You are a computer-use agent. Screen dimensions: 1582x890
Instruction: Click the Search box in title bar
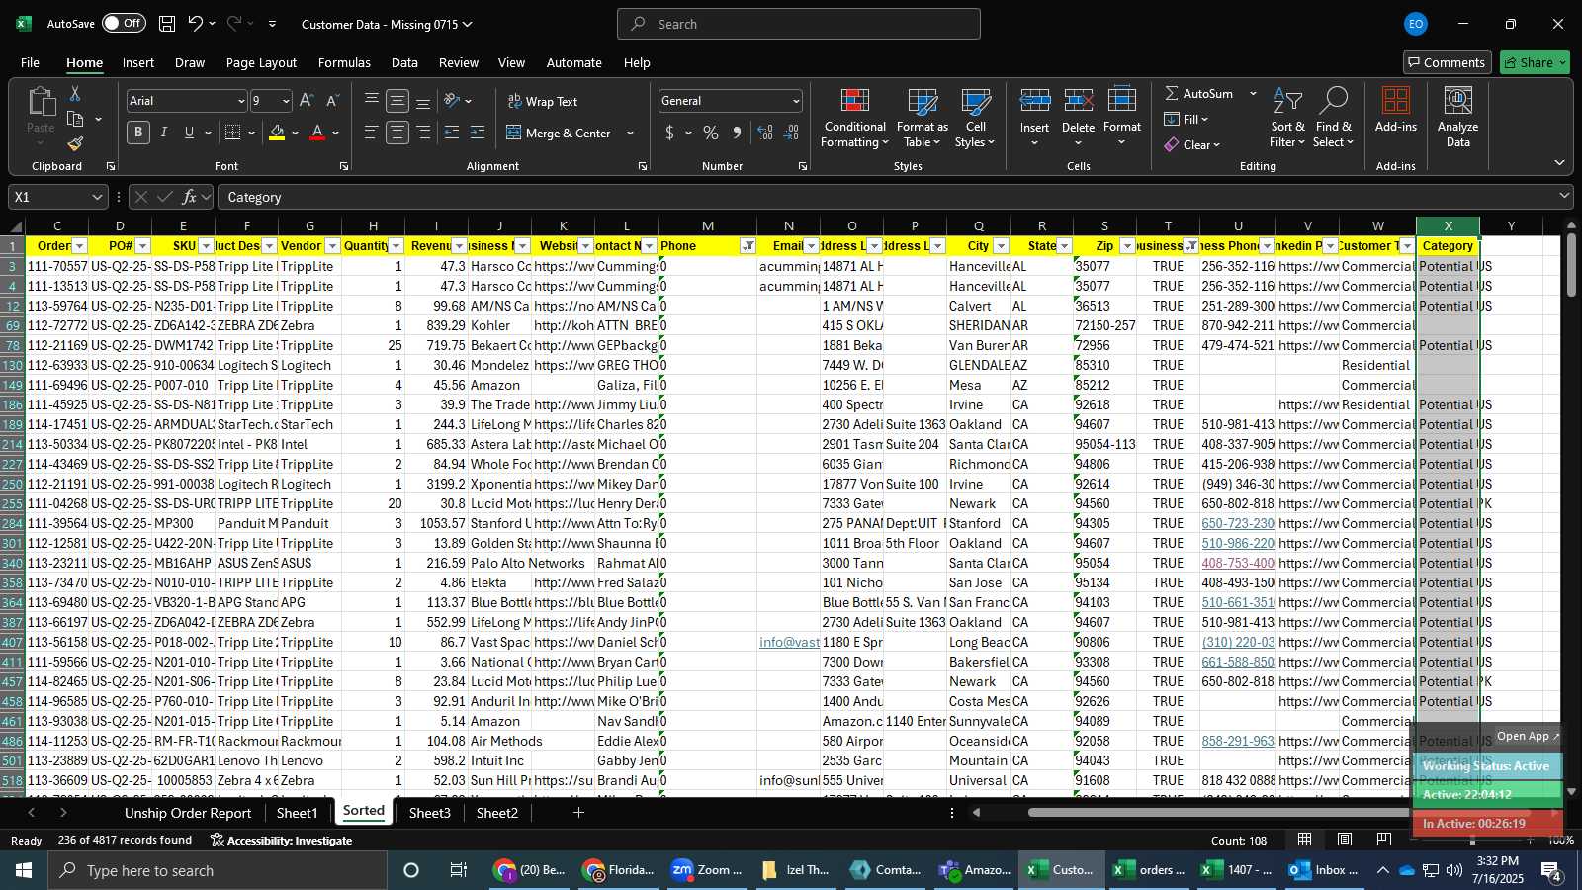pyautogui.click(x=799, y=24)
